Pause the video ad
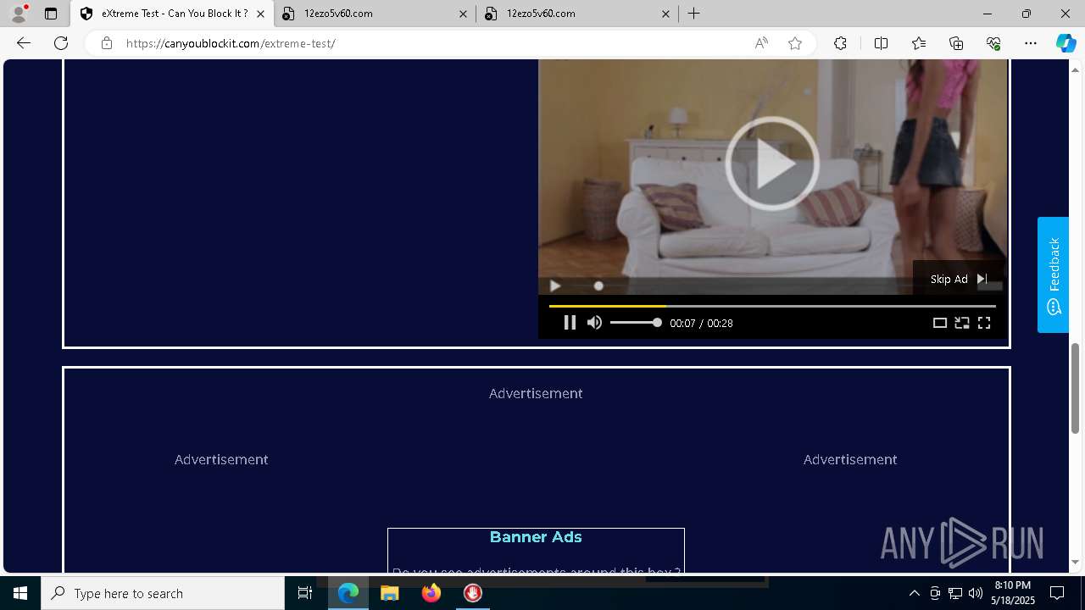Screen dimensions: 1085x610 click(570, 323)
